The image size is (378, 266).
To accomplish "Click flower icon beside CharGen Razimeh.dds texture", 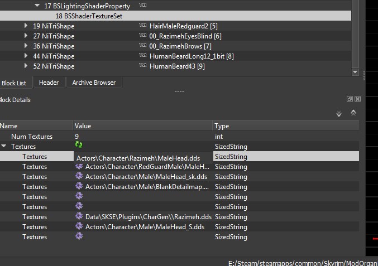I will coord(79,216).
